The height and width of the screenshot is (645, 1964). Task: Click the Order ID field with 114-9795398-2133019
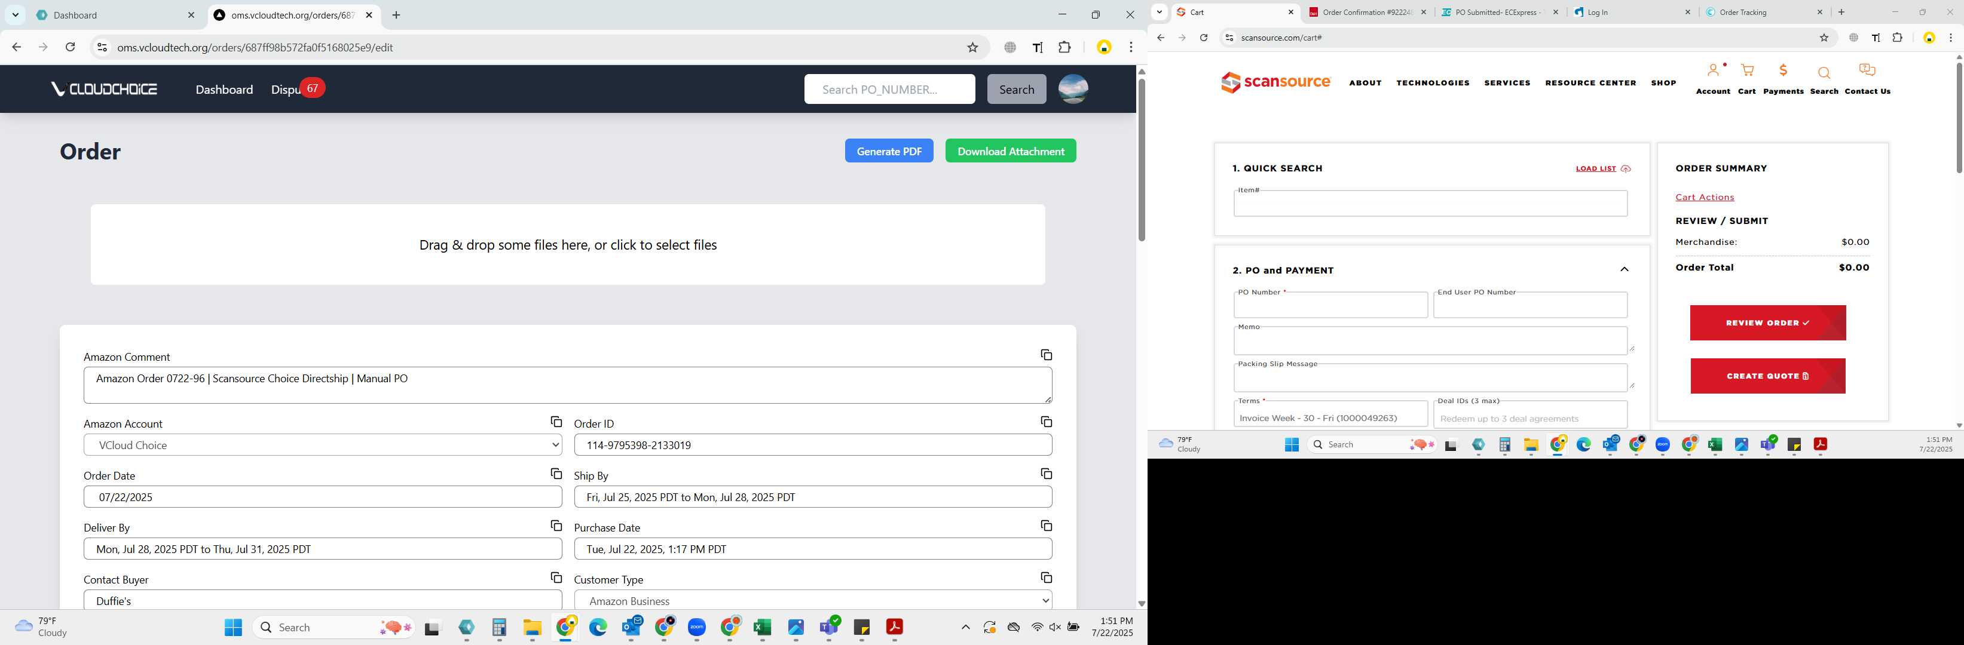click(813, 445)
